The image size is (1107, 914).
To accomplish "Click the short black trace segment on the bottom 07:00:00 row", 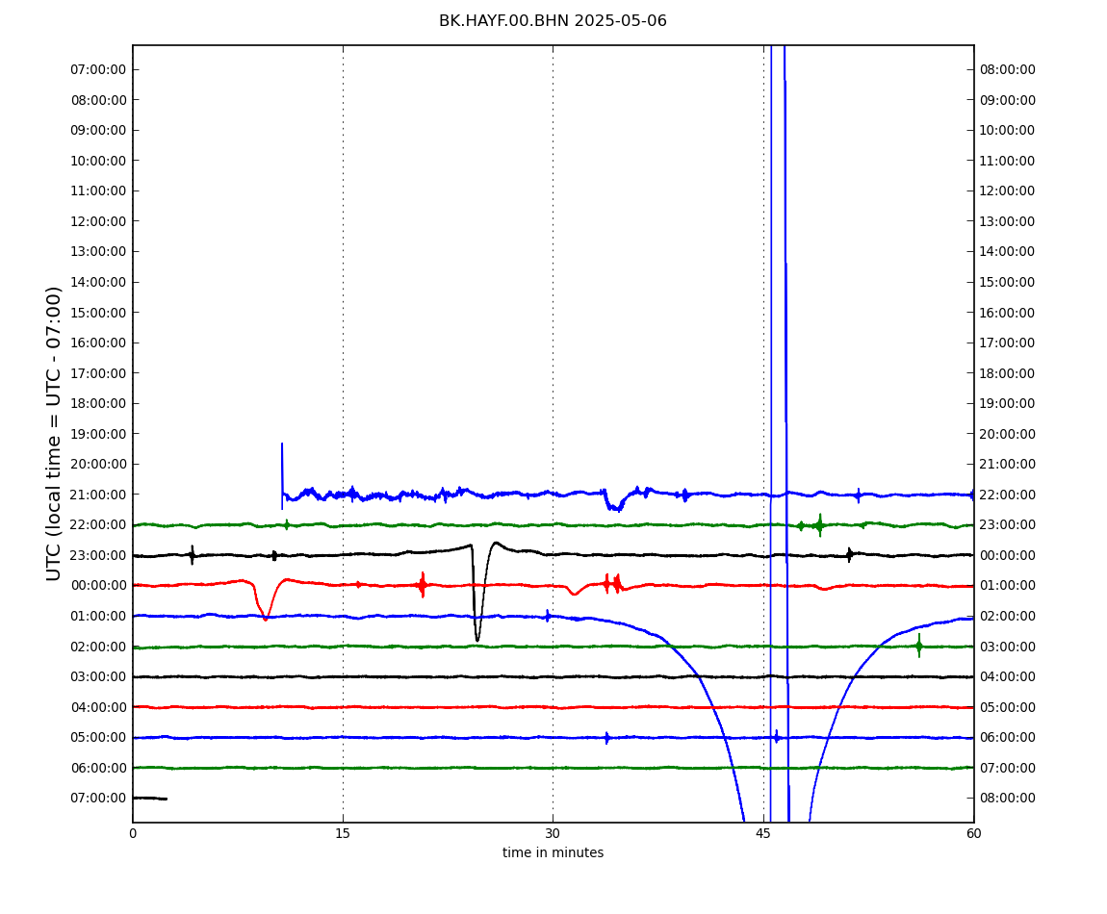I will click(x=149, y=799).
